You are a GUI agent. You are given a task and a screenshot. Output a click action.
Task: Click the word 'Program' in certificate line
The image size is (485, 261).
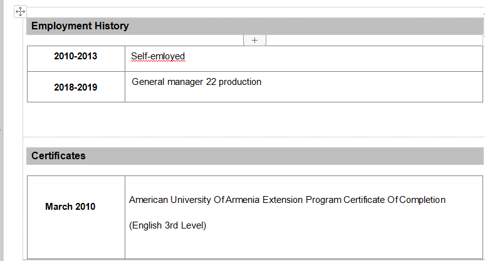323,200
